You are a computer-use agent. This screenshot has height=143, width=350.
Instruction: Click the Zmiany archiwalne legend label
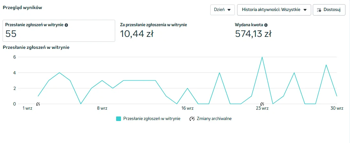click(214, 119)
